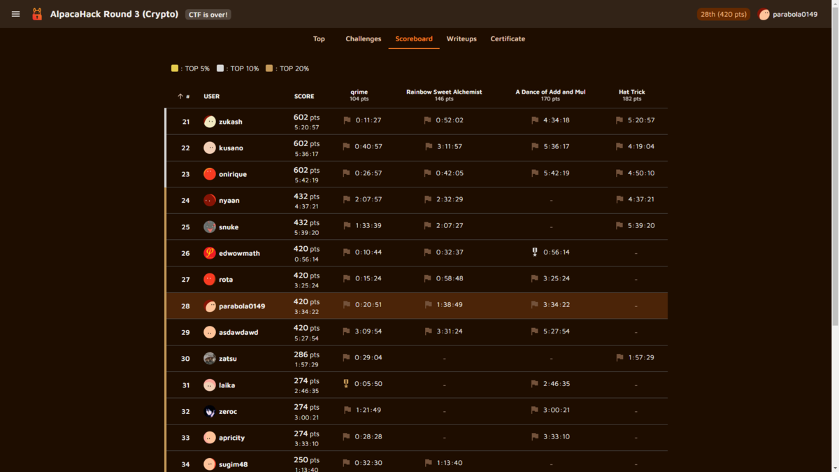
Task: Open the hamburger navigation menu
Action: click(x=15, y=14)
